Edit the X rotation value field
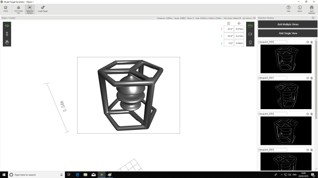 pos(229,29)
